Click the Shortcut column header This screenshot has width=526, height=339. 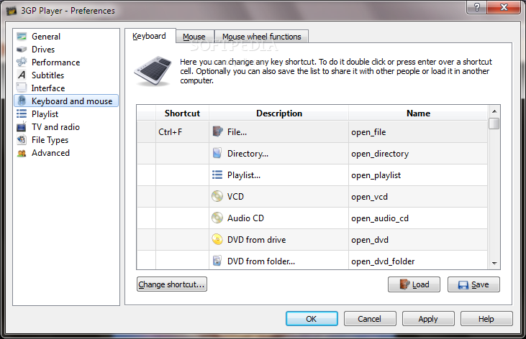point(182,113)
